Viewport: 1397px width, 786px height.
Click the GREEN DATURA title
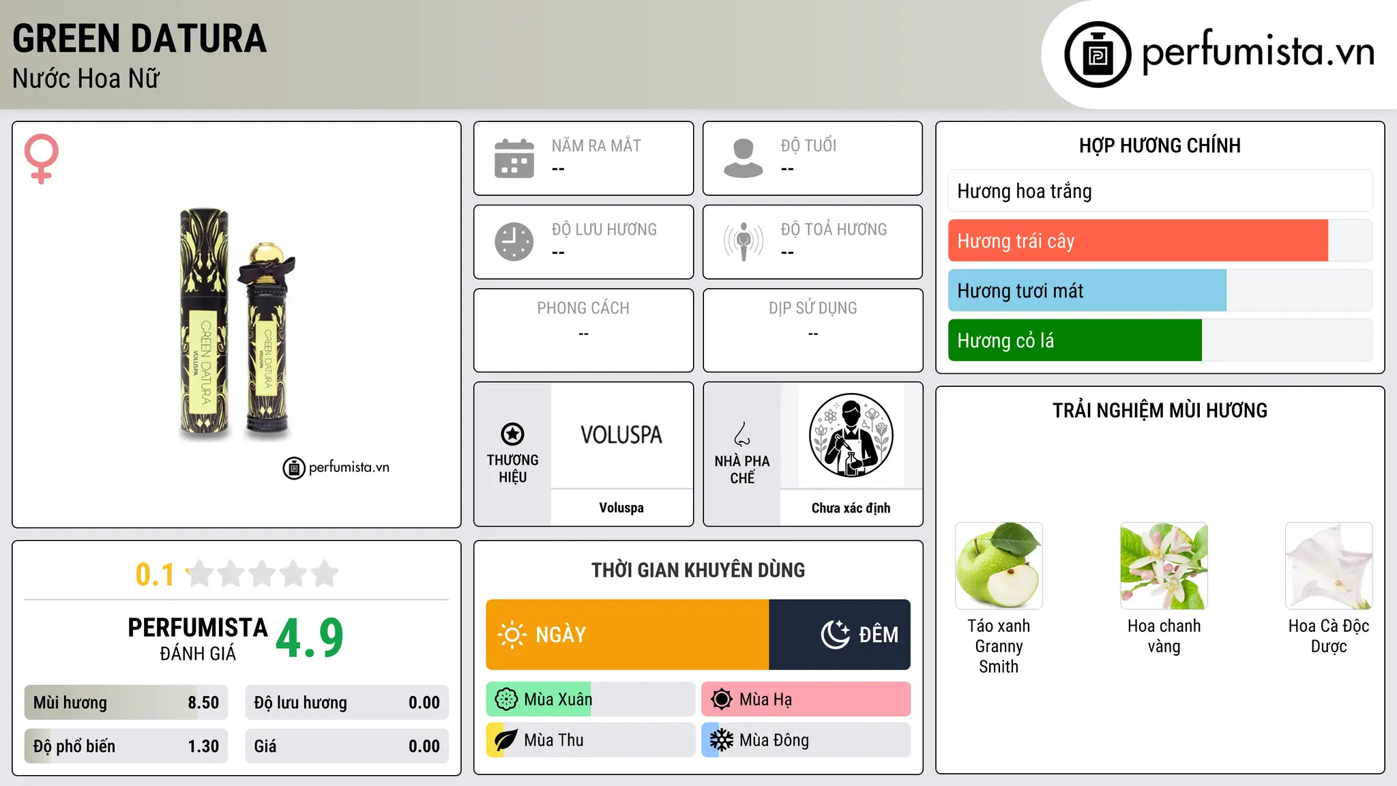click(140, 38)
